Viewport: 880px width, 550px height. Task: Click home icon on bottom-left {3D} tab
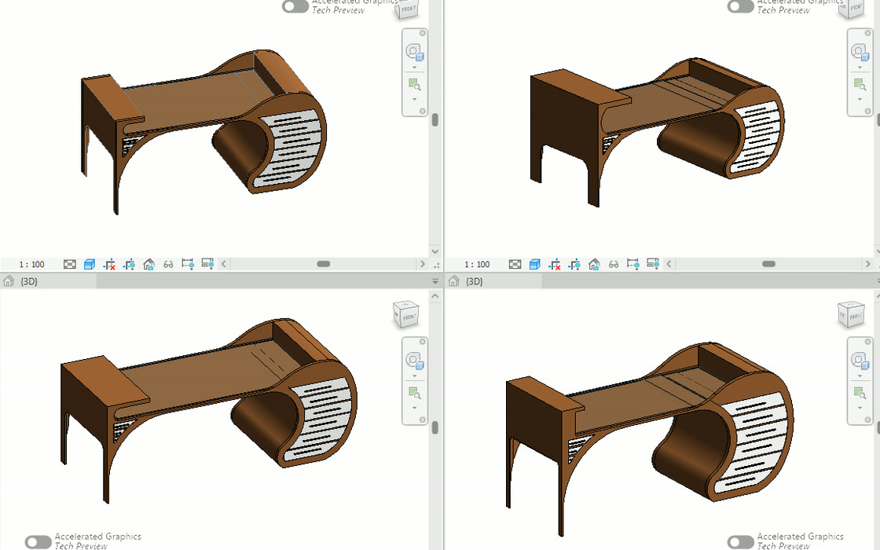pos(9,281)
